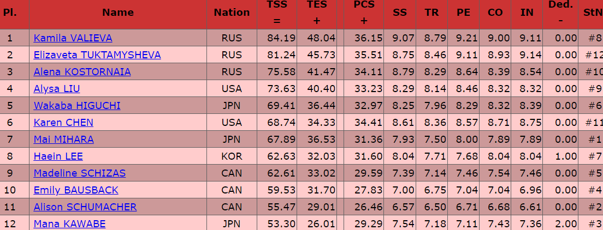603x230 pixels.
Task: Open Mana KAWABE's skater link
Action: 69,223
